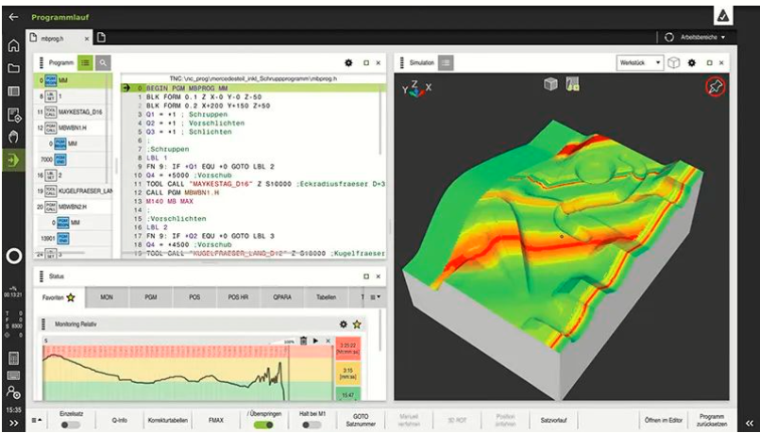Disable the Überspringen switch
This screenshot has height=433, width=760.
pos(263,425)
